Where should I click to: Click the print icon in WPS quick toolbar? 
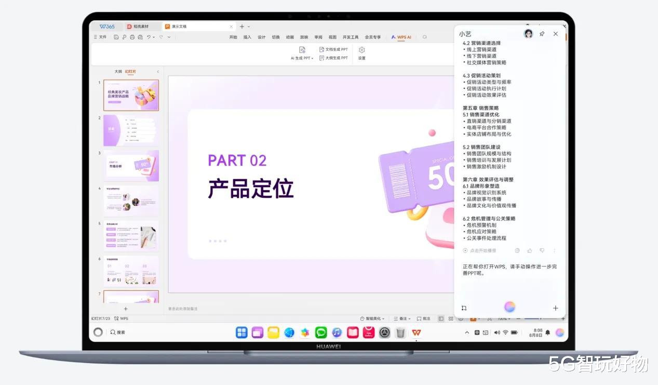point(132,37)
